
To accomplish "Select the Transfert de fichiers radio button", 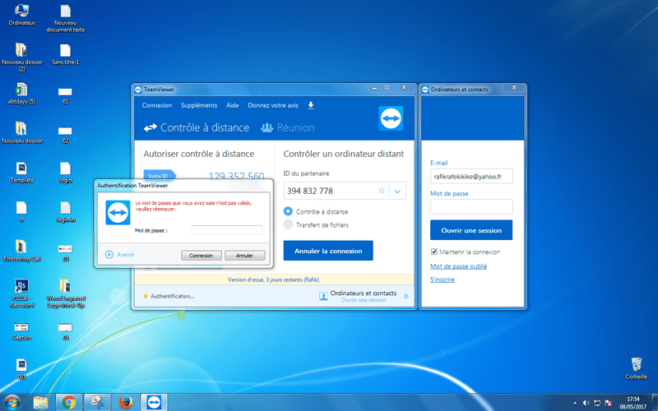I will pos(288,224).
